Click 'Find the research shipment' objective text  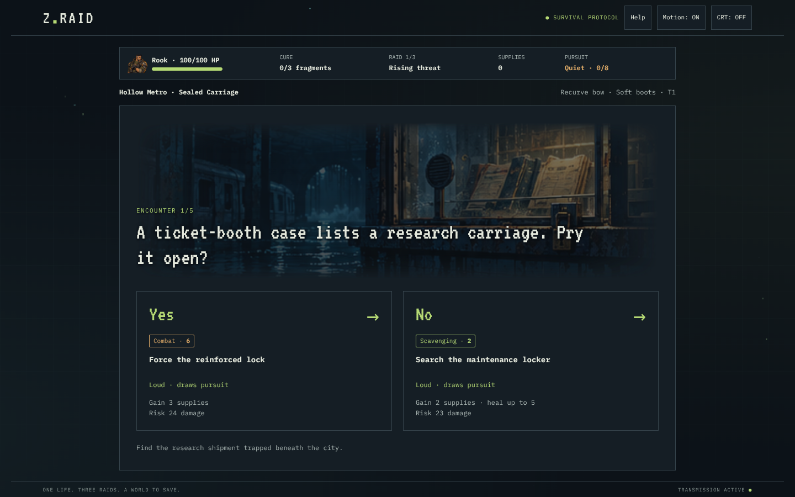pos(240,448)
